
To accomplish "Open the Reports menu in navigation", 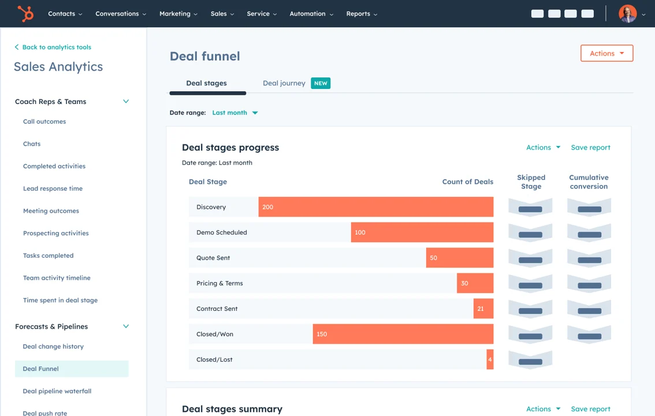I will point(361,13).
